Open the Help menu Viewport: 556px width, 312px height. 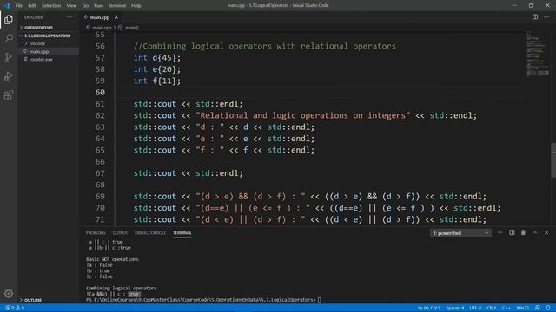coord(136,6)
